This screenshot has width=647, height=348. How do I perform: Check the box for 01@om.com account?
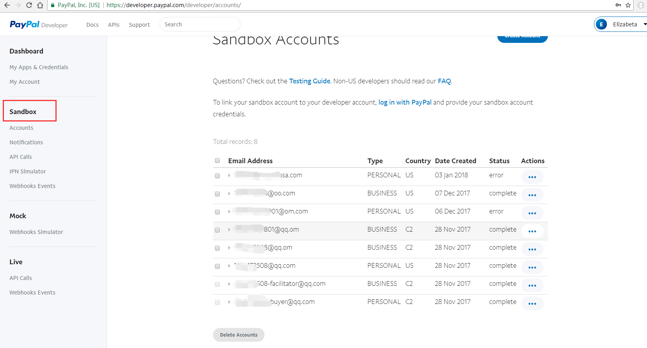tap(217, 212)
